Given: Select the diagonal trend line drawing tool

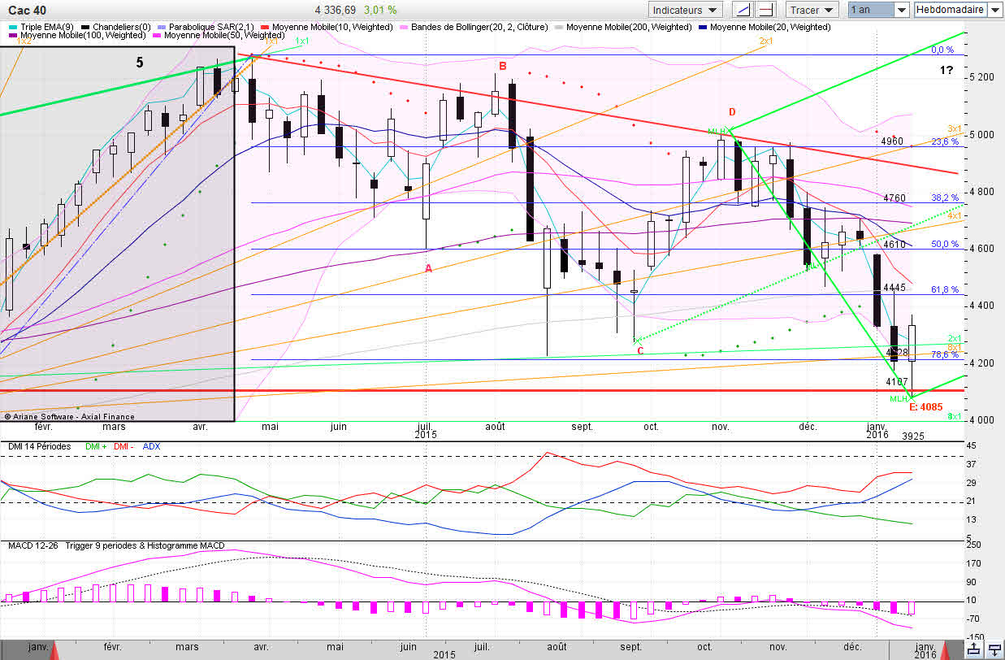Looking at the screenshot, I should coord(742,10).
